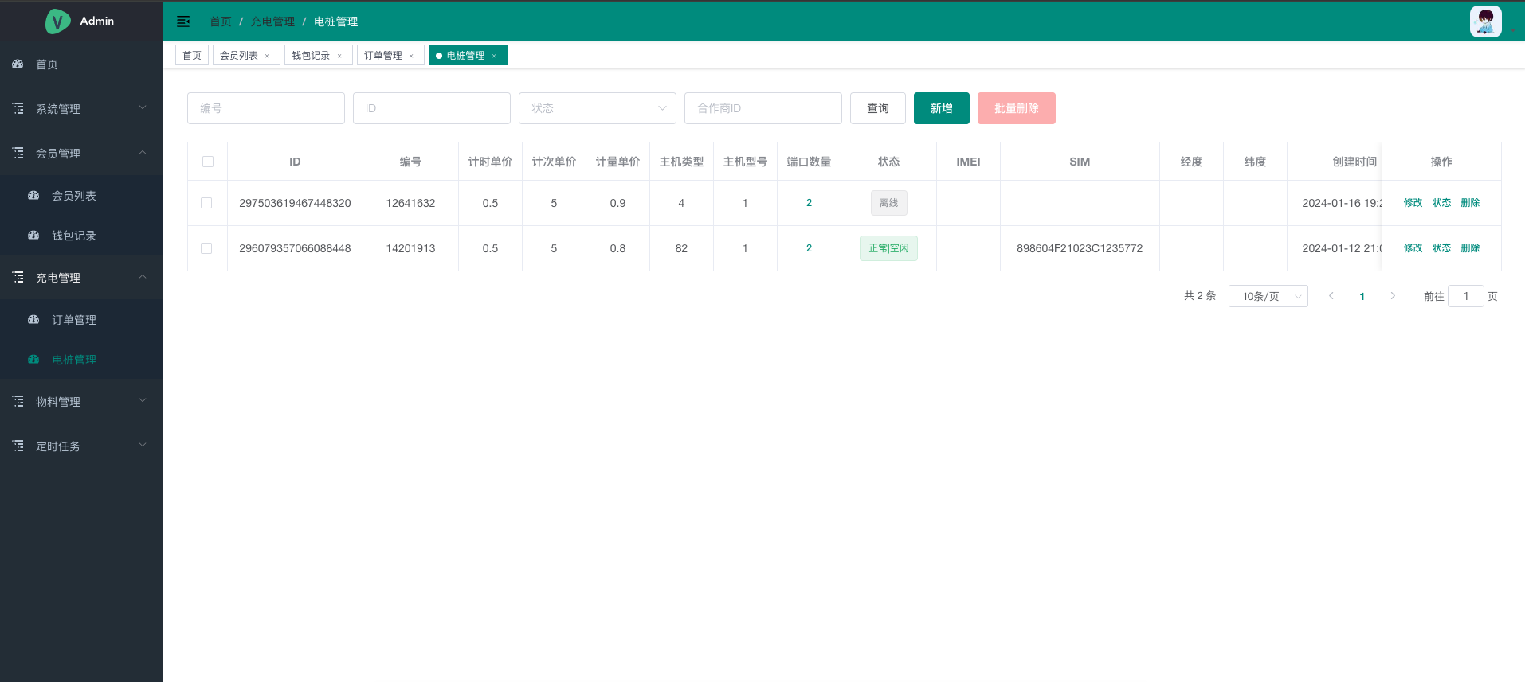
Task: Focus the 合作商ID input field
Action: pyautogui.click(x=762, y=108)
